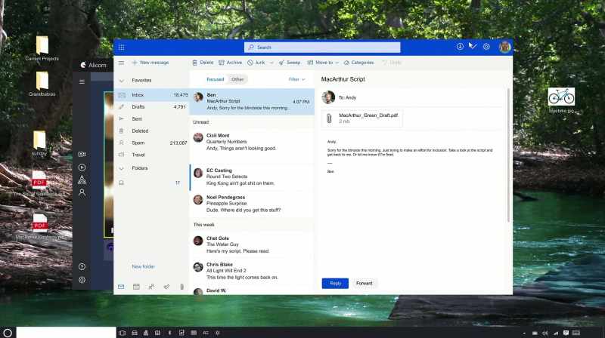This screenshot has height=338, width=605.
Task: Open the Filter dropdown
Action: (x=296, y=79)
